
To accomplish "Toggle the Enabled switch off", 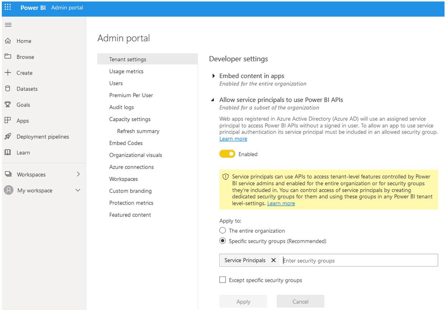I will tap(227, 154).
